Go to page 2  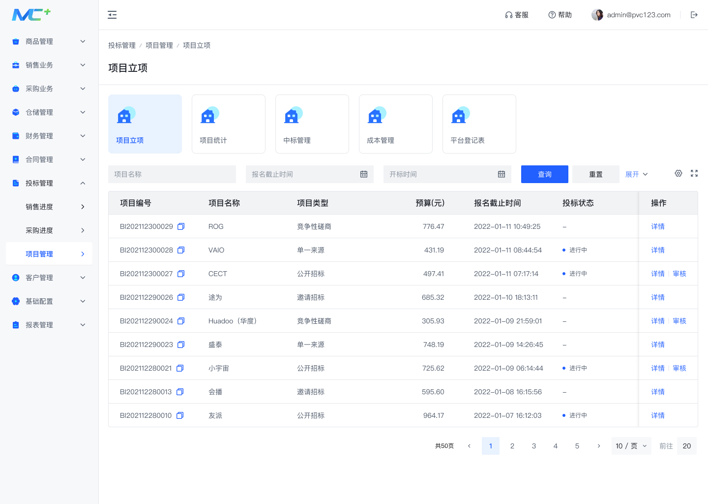coord(512,446)
